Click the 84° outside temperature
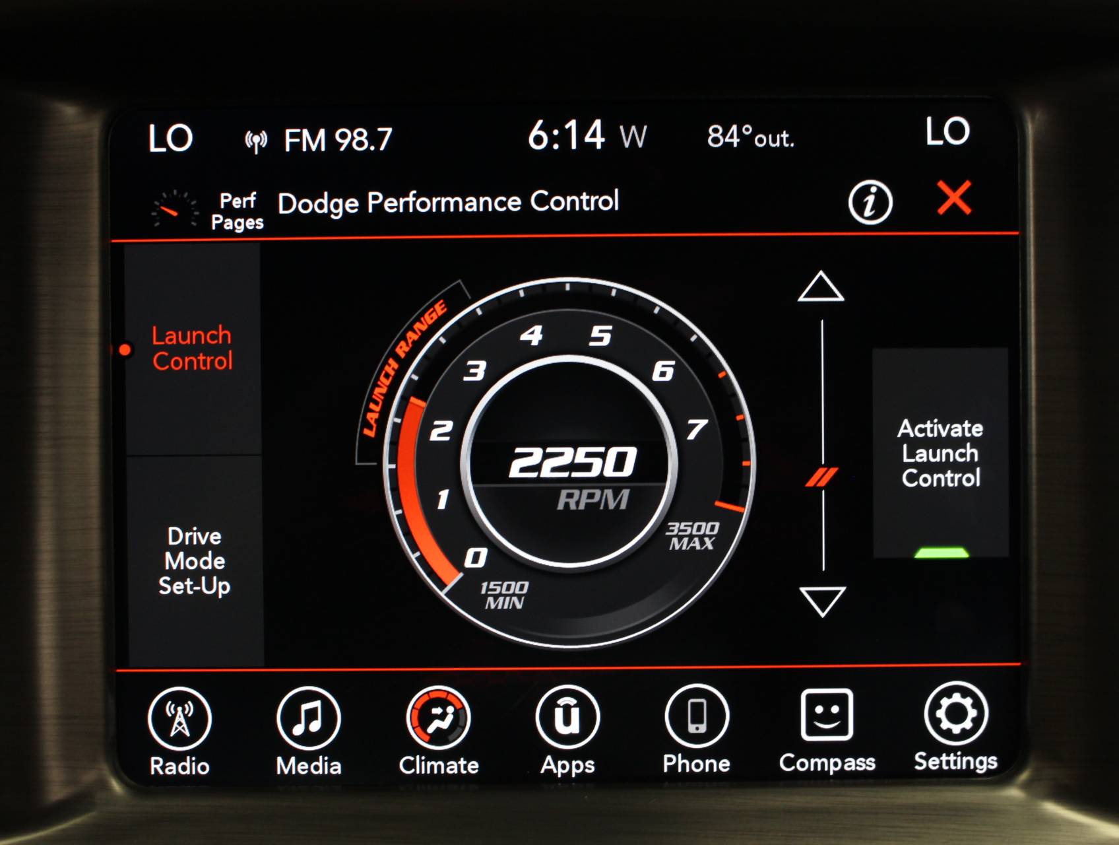Viewport: 1119px width, 845px height. (750, 136)
